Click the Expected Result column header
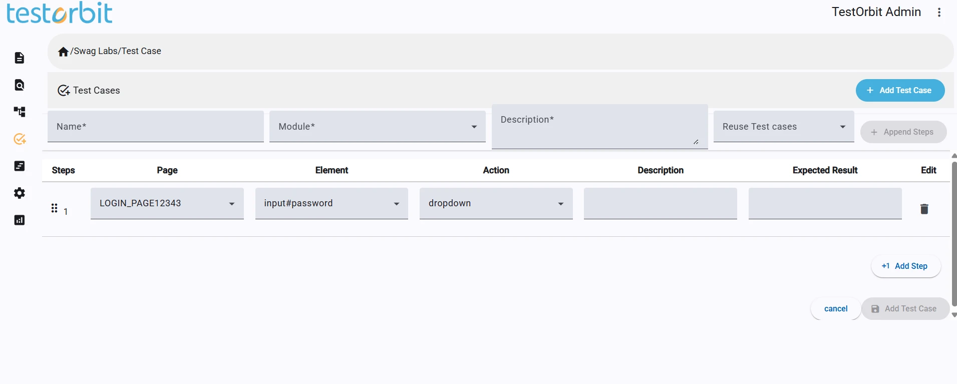 click(x=825, y=170)
